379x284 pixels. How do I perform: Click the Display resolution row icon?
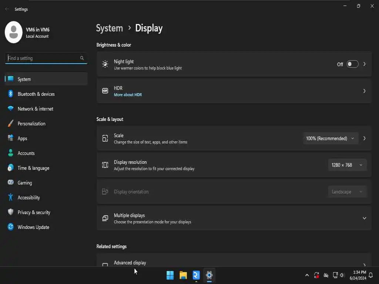coord(105,165)
